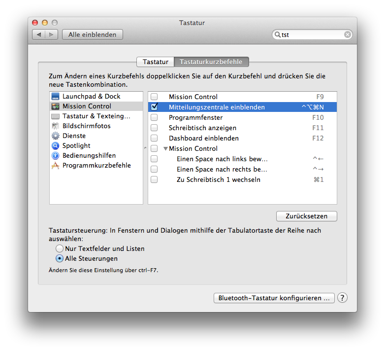Clear the search field text
The image size is (385, 351).
348,35
